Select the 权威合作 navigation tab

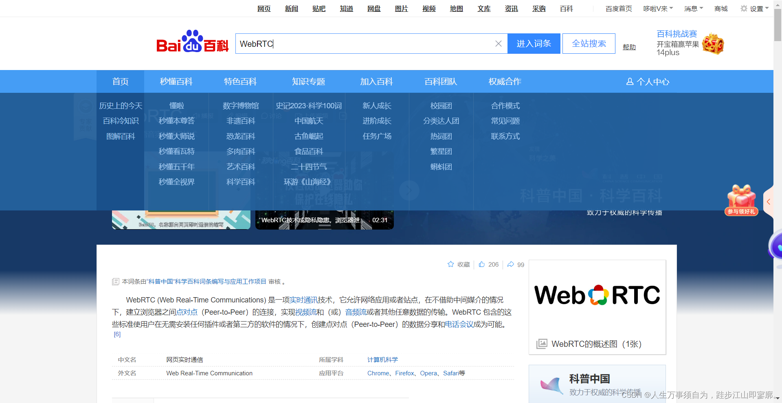pyautogui.click(x=505, y=81)
